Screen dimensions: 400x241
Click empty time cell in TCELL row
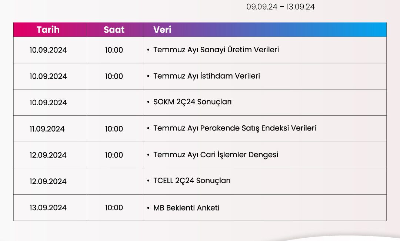coord(114,181)
